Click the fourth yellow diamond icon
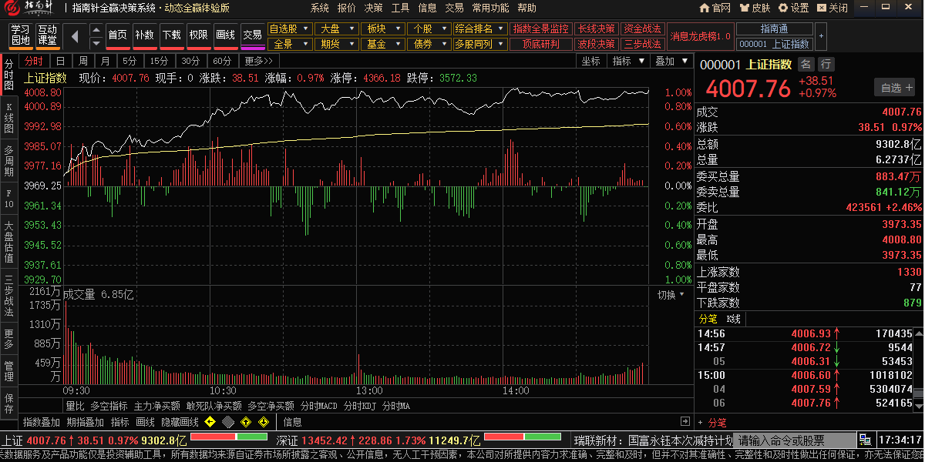 264,422
